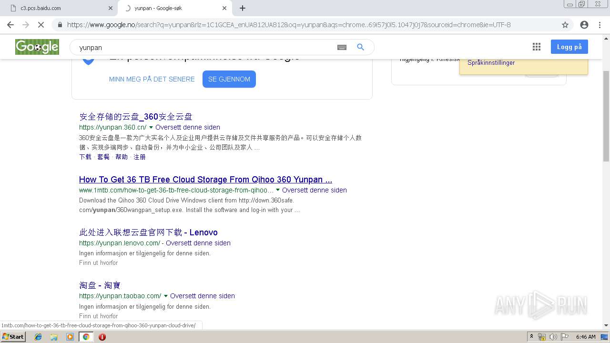Screen dimensions: 610x343
Task: Translate the yunpan.taobao.com result page
Action: point(203,296)
